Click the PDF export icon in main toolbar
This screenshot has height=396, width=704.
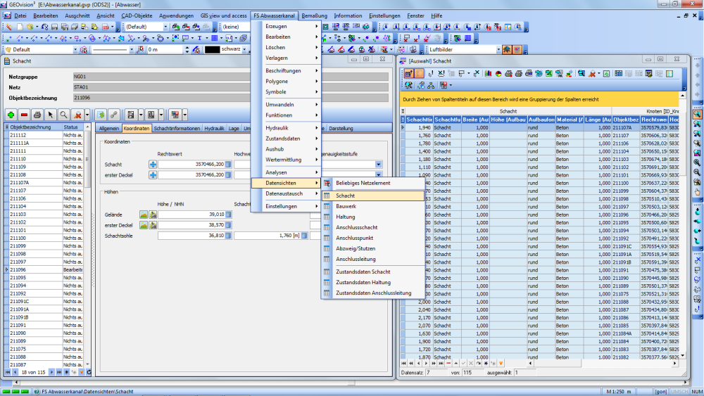(x=105, y=27)
